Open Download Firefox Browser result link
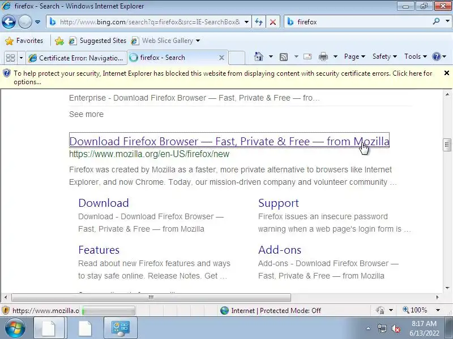This screenshot has width=453, height=339. pos(229,141)
